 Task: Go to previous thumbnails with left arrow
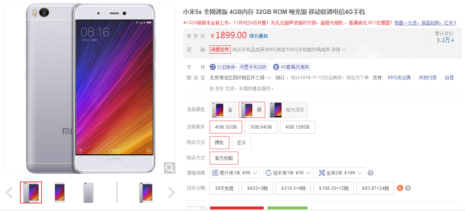[x=9, y=192]
